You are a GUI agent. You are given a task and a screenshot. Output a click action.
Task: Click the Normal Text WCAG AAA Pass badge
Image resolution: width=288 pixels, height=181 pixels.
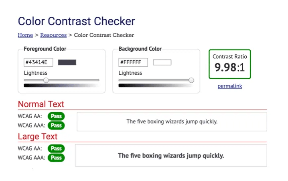coord(56,125)
